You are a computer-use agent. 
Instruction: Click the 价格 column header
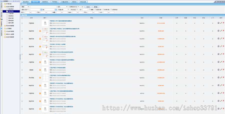pyautogui.click(x=161, y=18)
